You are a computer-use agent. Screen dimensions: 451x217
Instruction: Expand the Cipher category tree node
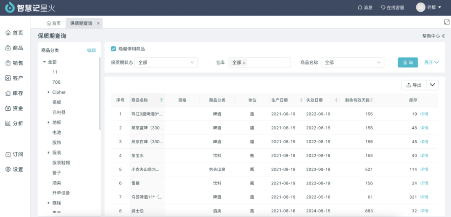pos(49,92)
